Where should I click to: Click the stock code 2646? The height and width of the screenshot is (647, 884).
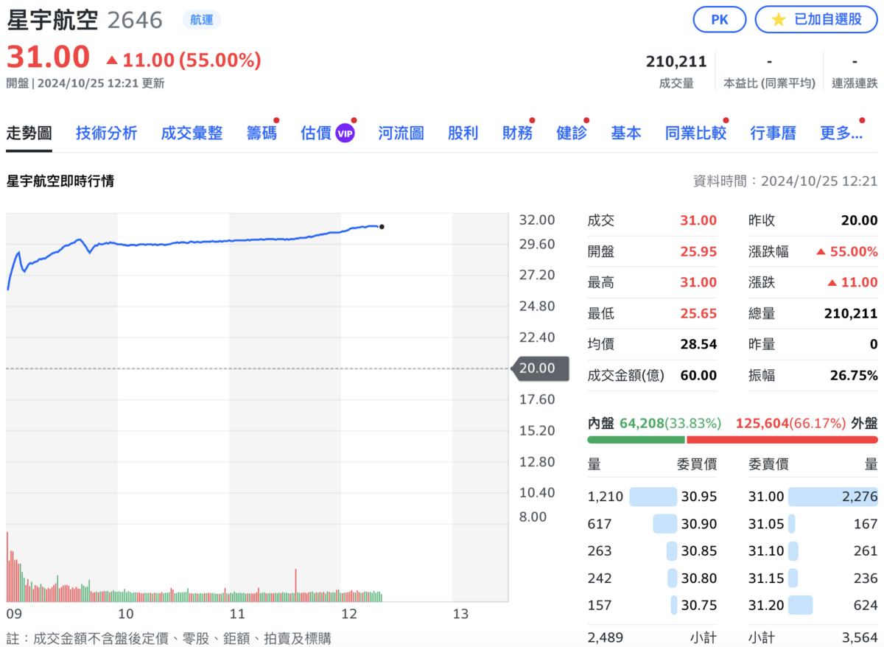(x=135, y=20)
